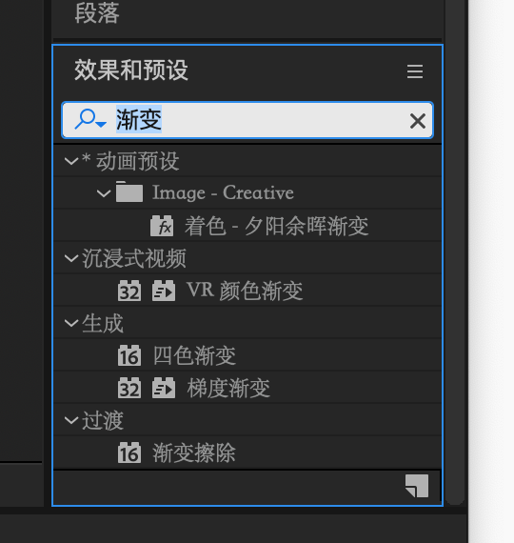Clear the 渐变 search field
Viewport: 514px width, 543px height.
point(418,121)
